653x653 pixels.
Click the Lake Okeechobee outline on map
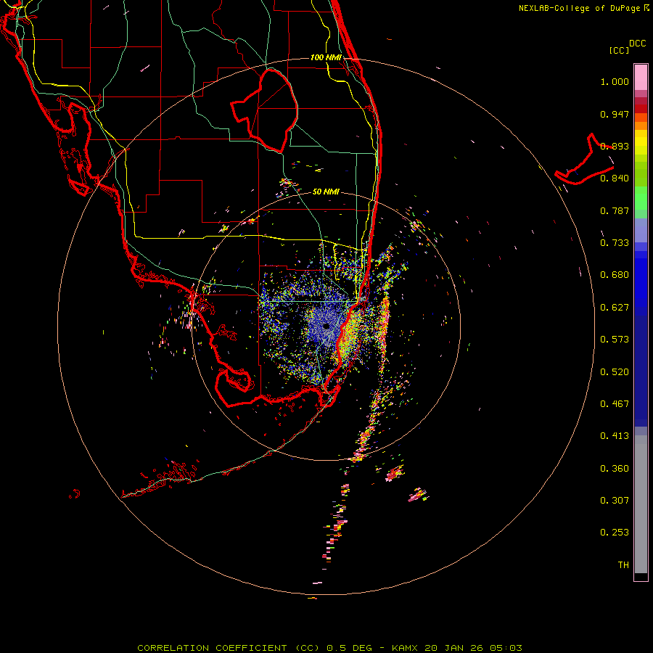(x=265, y=111)
